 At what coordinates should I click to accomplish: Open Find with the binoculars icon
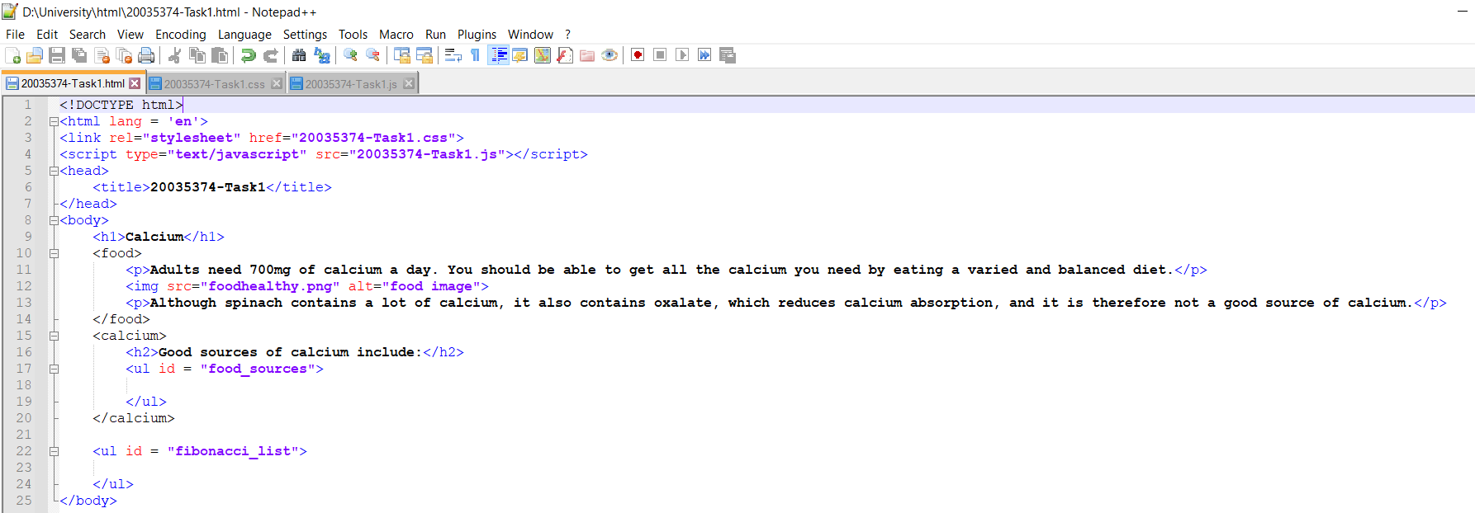(x=299, y=55)
